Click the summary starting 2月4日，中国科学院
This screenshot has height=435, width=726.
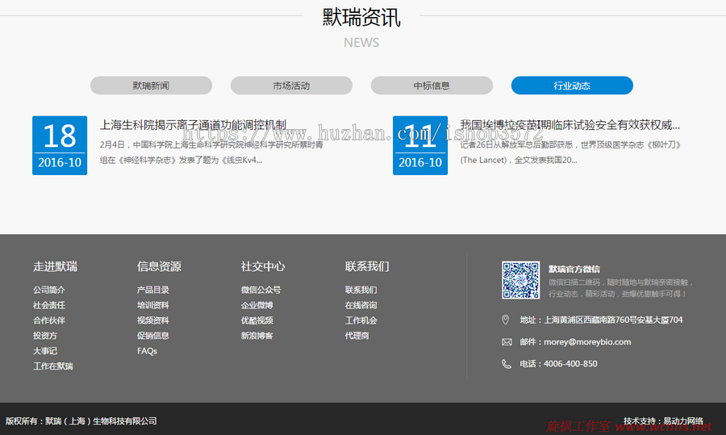point(211,153)
